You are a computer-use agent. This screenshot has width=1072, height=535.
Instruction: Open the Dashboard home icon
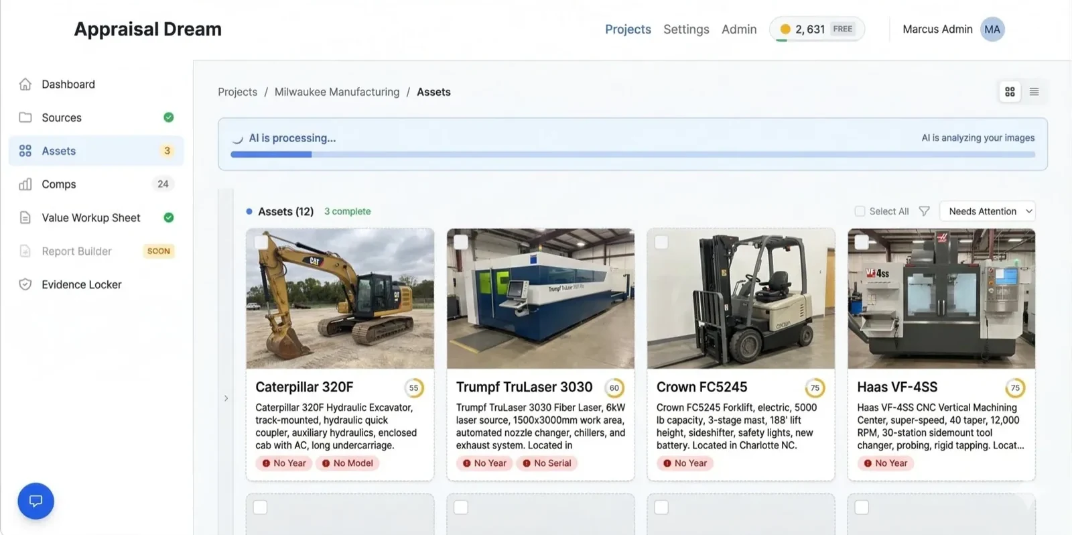[x=25, y=84]
